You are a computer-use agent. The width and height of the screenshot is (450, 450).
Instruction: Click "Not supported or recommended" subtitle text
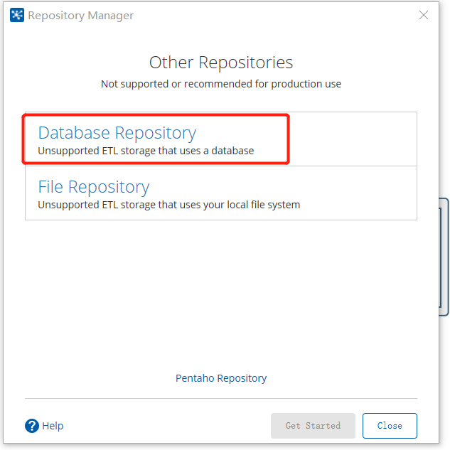point(221,84)
